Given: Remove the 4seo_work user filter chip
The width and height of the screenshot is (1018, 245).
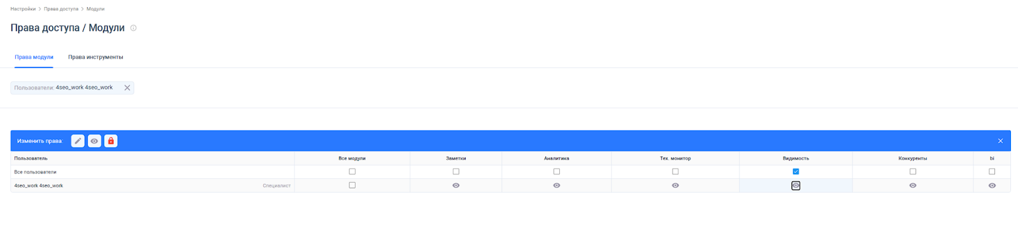Looking at the screenshot, I should coord(127,88).
